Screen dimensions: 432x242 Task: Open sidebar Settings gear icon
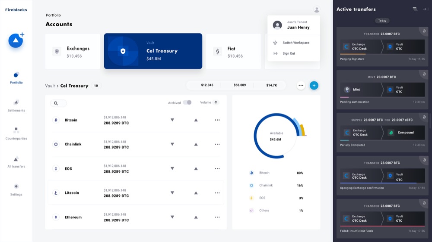click(16, 186)
